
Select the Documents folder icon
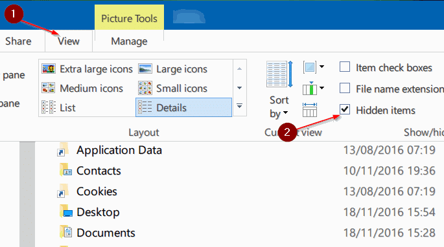(66, 232)
